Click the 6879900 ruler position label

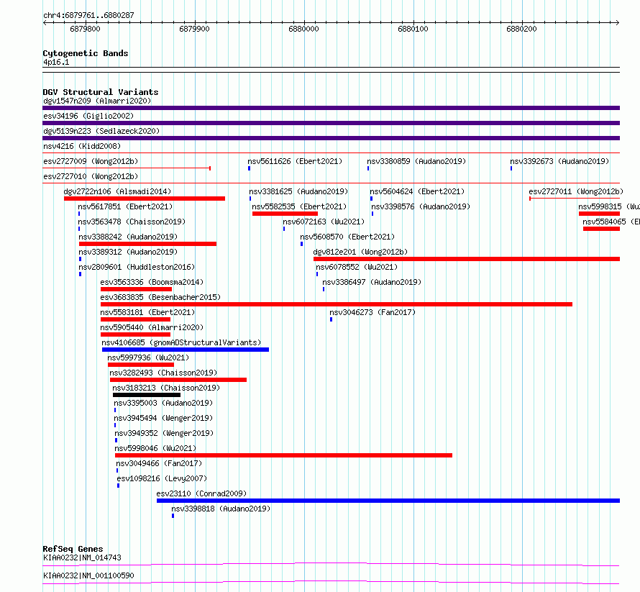pos(194,29)
